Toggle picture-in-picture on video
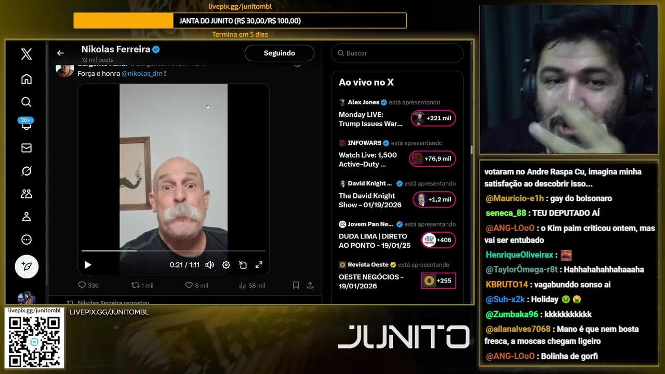 coord(243,265)
